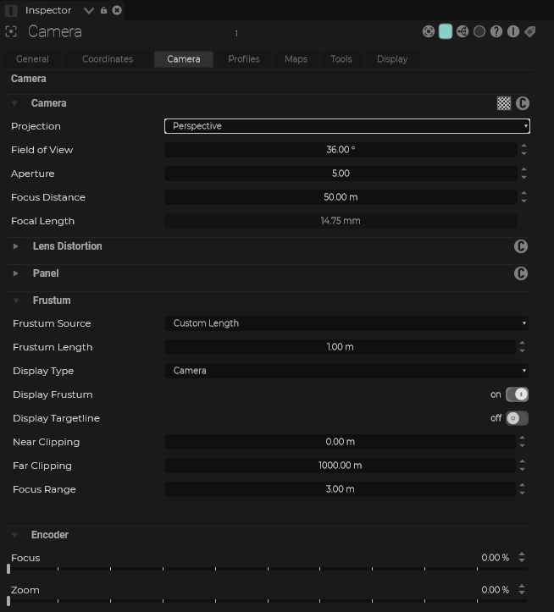This screenshot has width=554, height=612.
Task: Open the node hierarchy icon
Action: click(x=463, y=32)
